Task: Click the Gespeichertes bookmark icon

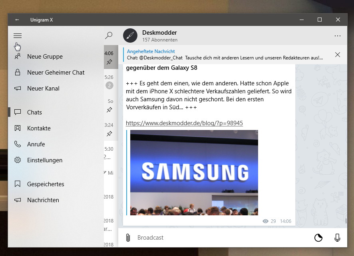Action: click(x=18, y=184)
